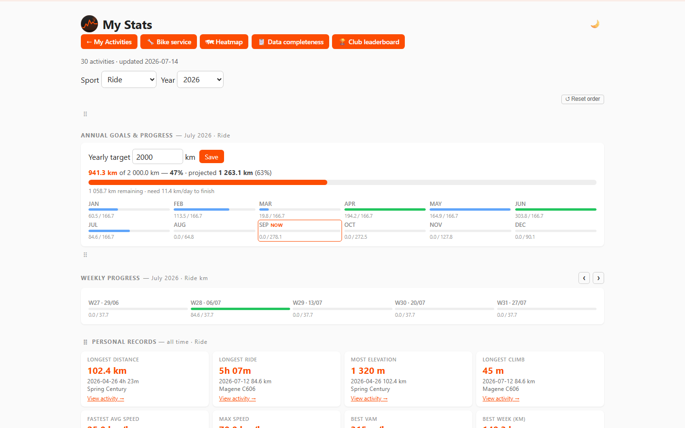Click the '1 320 m' most elevation value
The image size is (685, 428).
368,371
